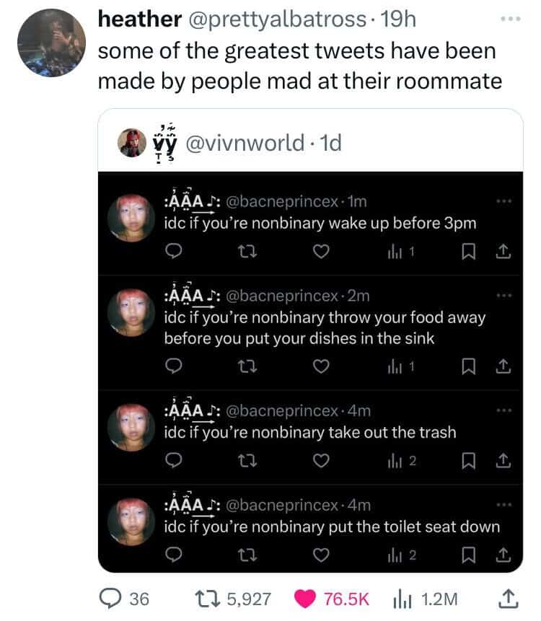Share the 'take out the trash' tweet
The image size is (541, 621).
tap(503, 461)
